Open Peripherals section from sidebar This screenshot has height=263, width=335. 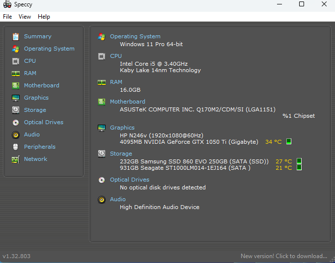[x=40, y=147]
